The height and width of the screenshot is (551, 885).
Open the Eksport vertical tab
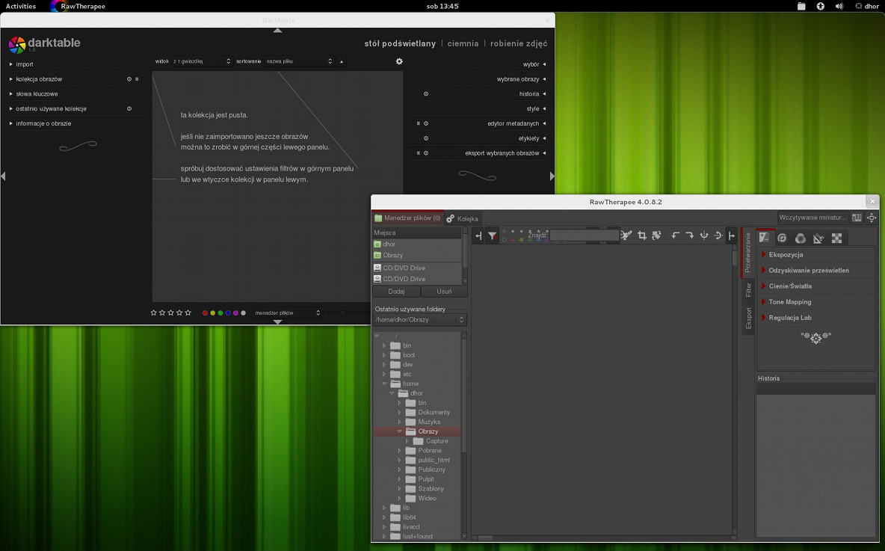tap(748, 318)
